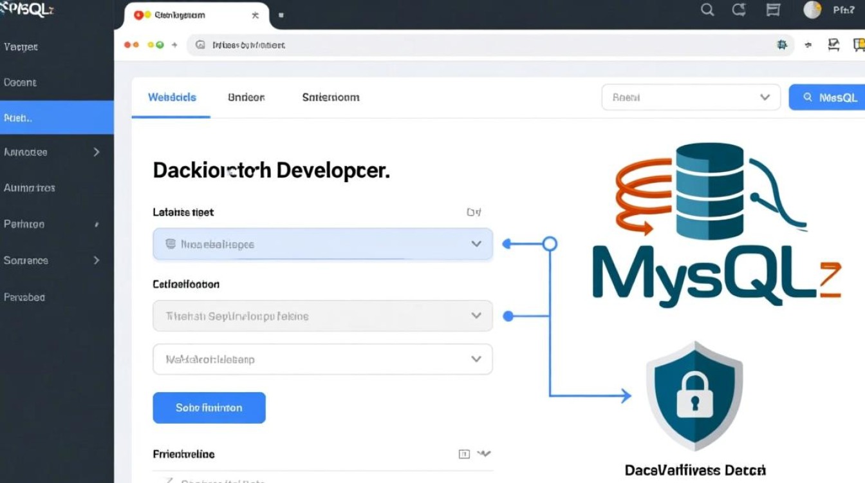
Task: Open the Sntieriooin tab
Action: tap(330, 97)
